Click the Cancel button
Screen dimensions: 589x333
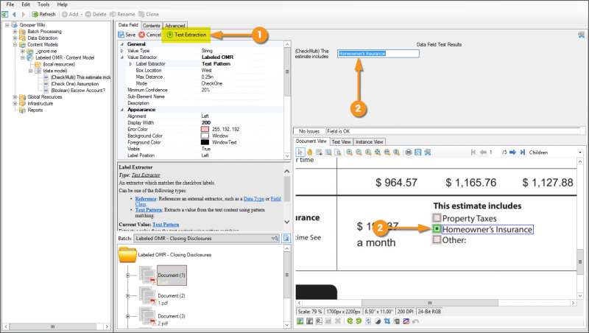pyautogui.click(x=150, y=35)
